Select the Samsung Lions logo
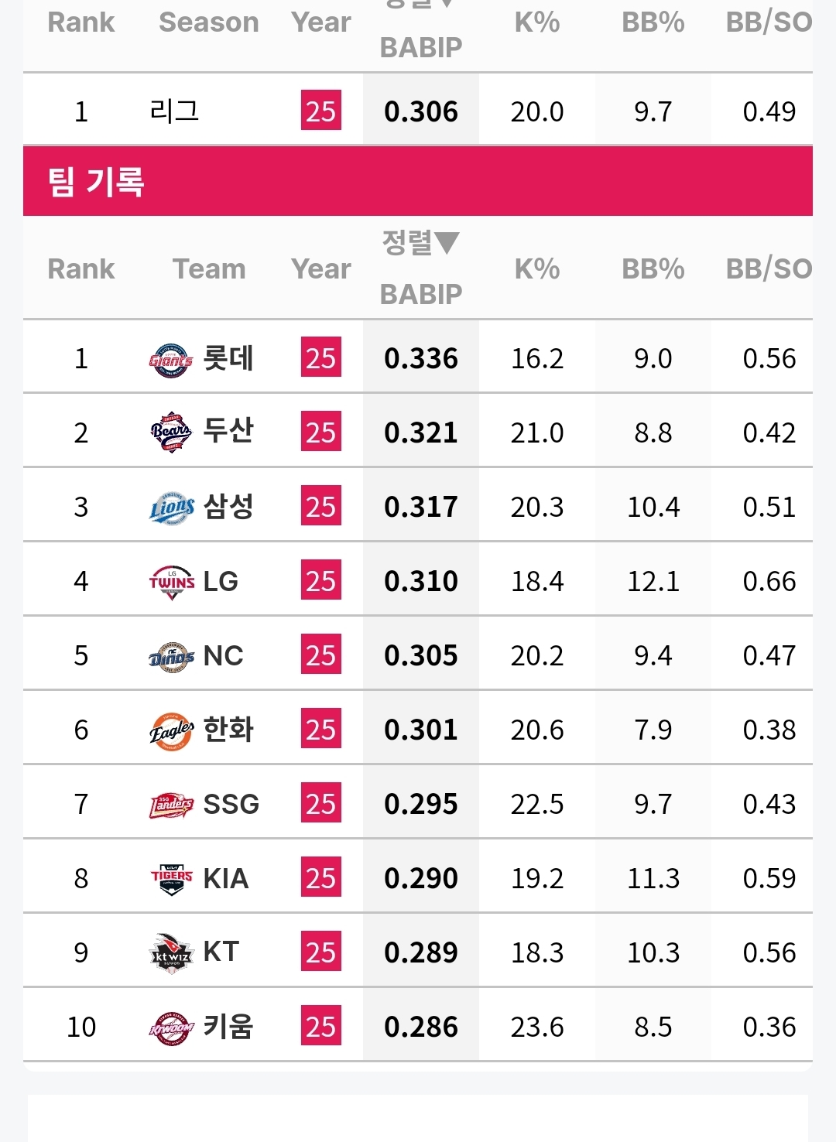 (171, 508)
